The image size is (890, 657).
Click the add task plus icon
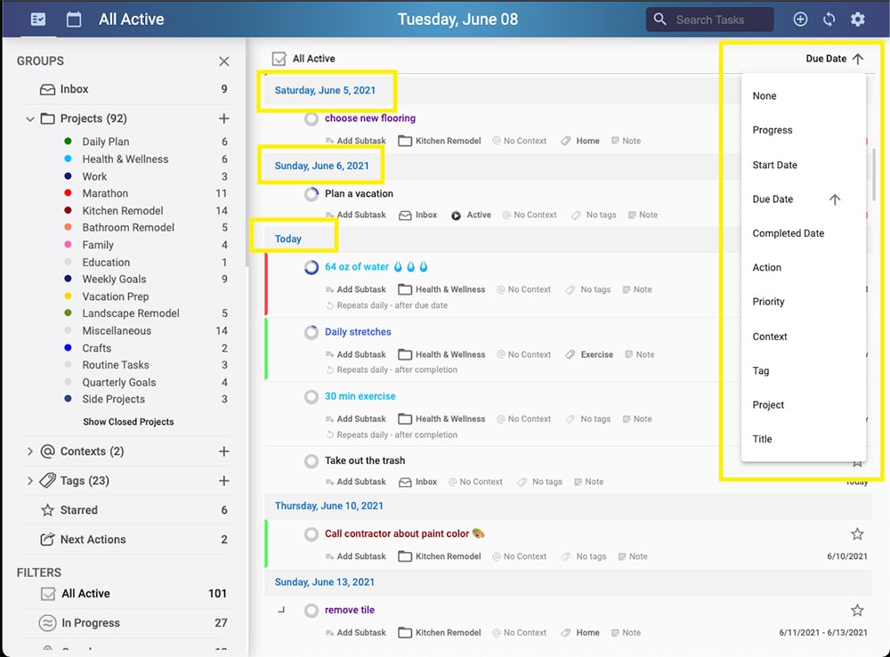point(800,19)
